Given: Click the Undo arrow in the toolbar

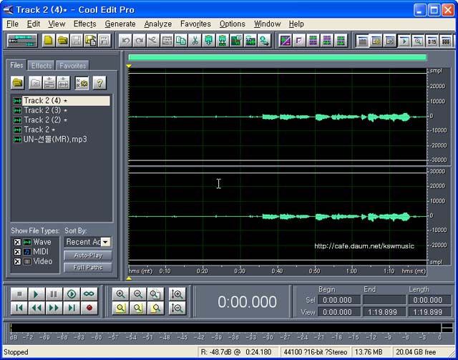Looking at the screenshot, I should [125, 40].
